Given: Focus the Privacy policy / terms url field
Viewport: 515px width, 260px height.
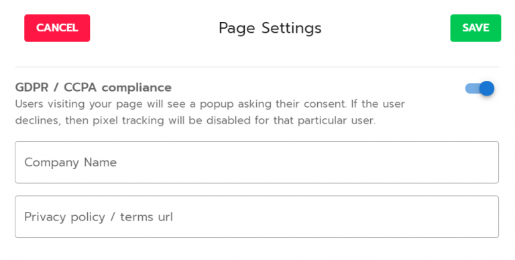Looking at the screenshot, I should click(x=257, y=217).
